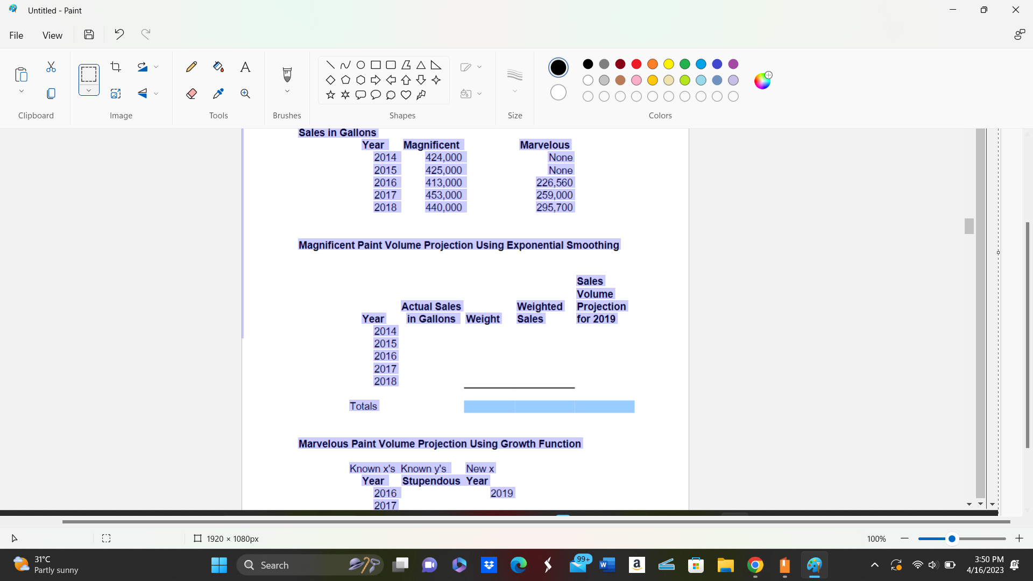The width and height of the screenshot is (1033, 581).
Task: Select the Eraser tool
Action: coord(191,94)
